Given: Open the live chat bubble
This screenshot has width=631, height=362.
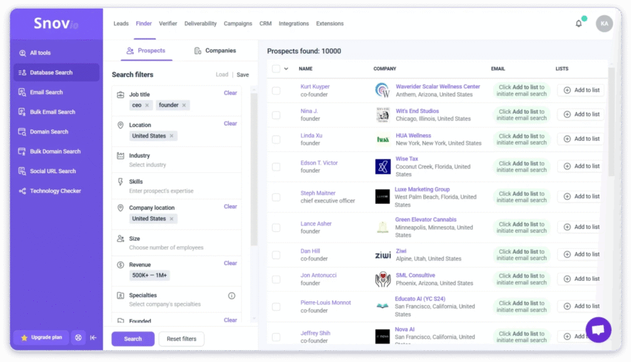Looking at the screenshot, I should pos(598,329).
